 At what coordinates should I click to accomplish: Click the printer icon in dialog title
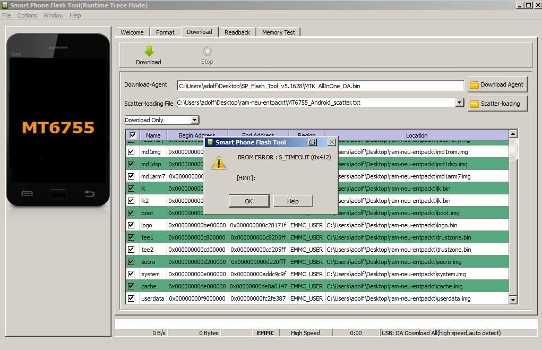tap(313, 142)
